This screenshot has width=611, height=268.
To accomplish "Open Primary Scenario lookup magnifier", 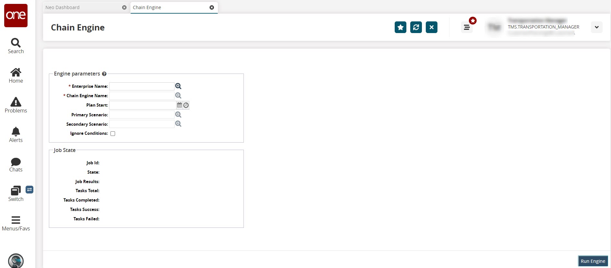I will tap(178, 115).
